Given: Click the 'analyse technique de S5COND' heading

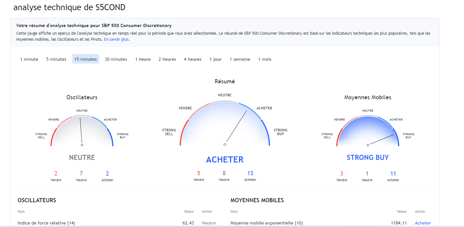Looking at the screenshot, I should (69, 8).
